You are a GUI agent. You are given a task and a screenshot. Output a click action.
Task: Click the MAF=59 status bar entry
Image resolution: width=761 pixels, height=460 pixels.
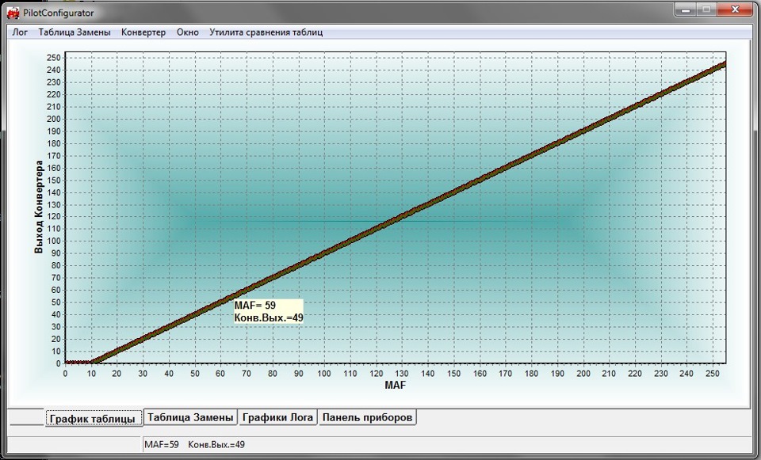click(162, 444)
